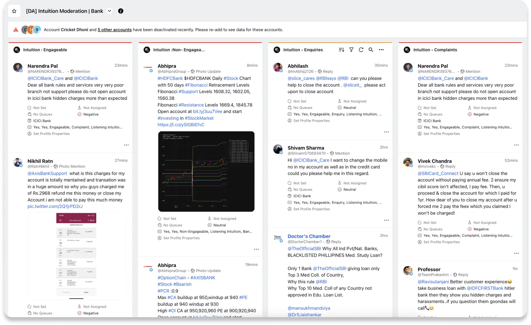Open the @AxisBankSupport mention link

pyautogui.click(x=47, y=173)
